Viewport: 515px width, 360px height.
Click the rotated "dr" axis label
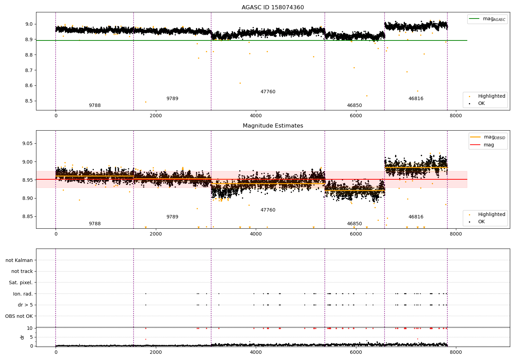pyautogui.click(x=22, y=337)
